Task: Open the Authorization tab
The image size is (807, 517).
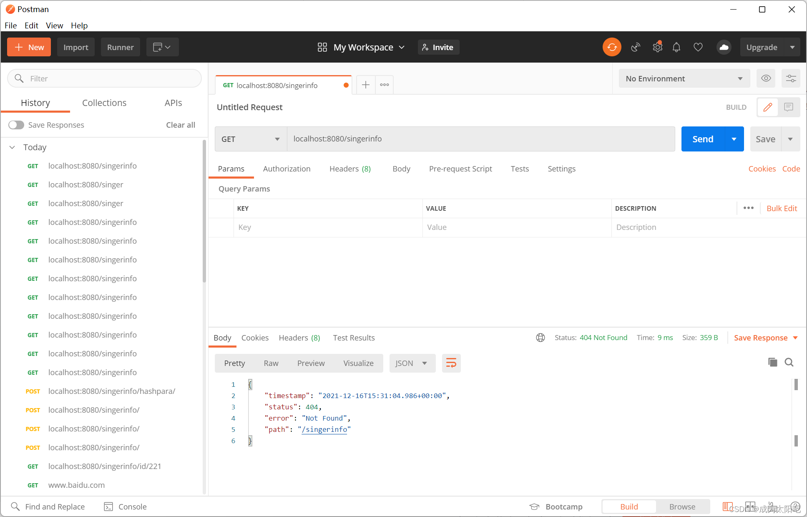Action: 287,169
